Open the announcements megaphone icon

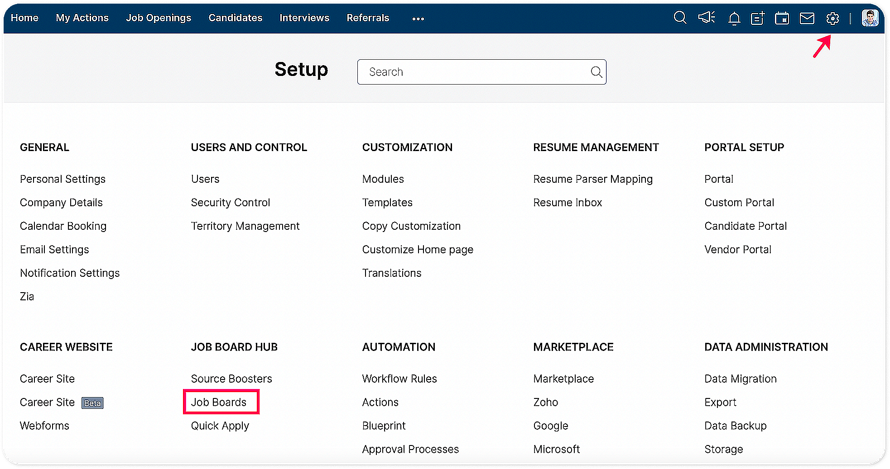tap(706, 18)
